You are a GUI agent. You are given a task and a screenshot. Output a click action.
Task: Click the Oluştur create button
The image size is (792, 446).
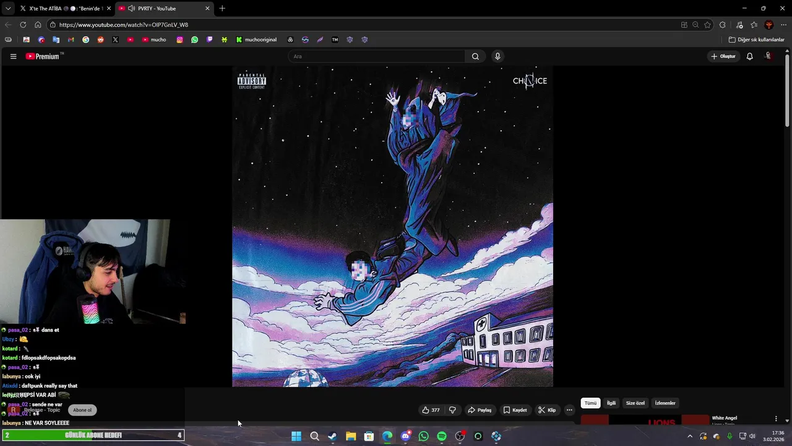click(723, 56)
